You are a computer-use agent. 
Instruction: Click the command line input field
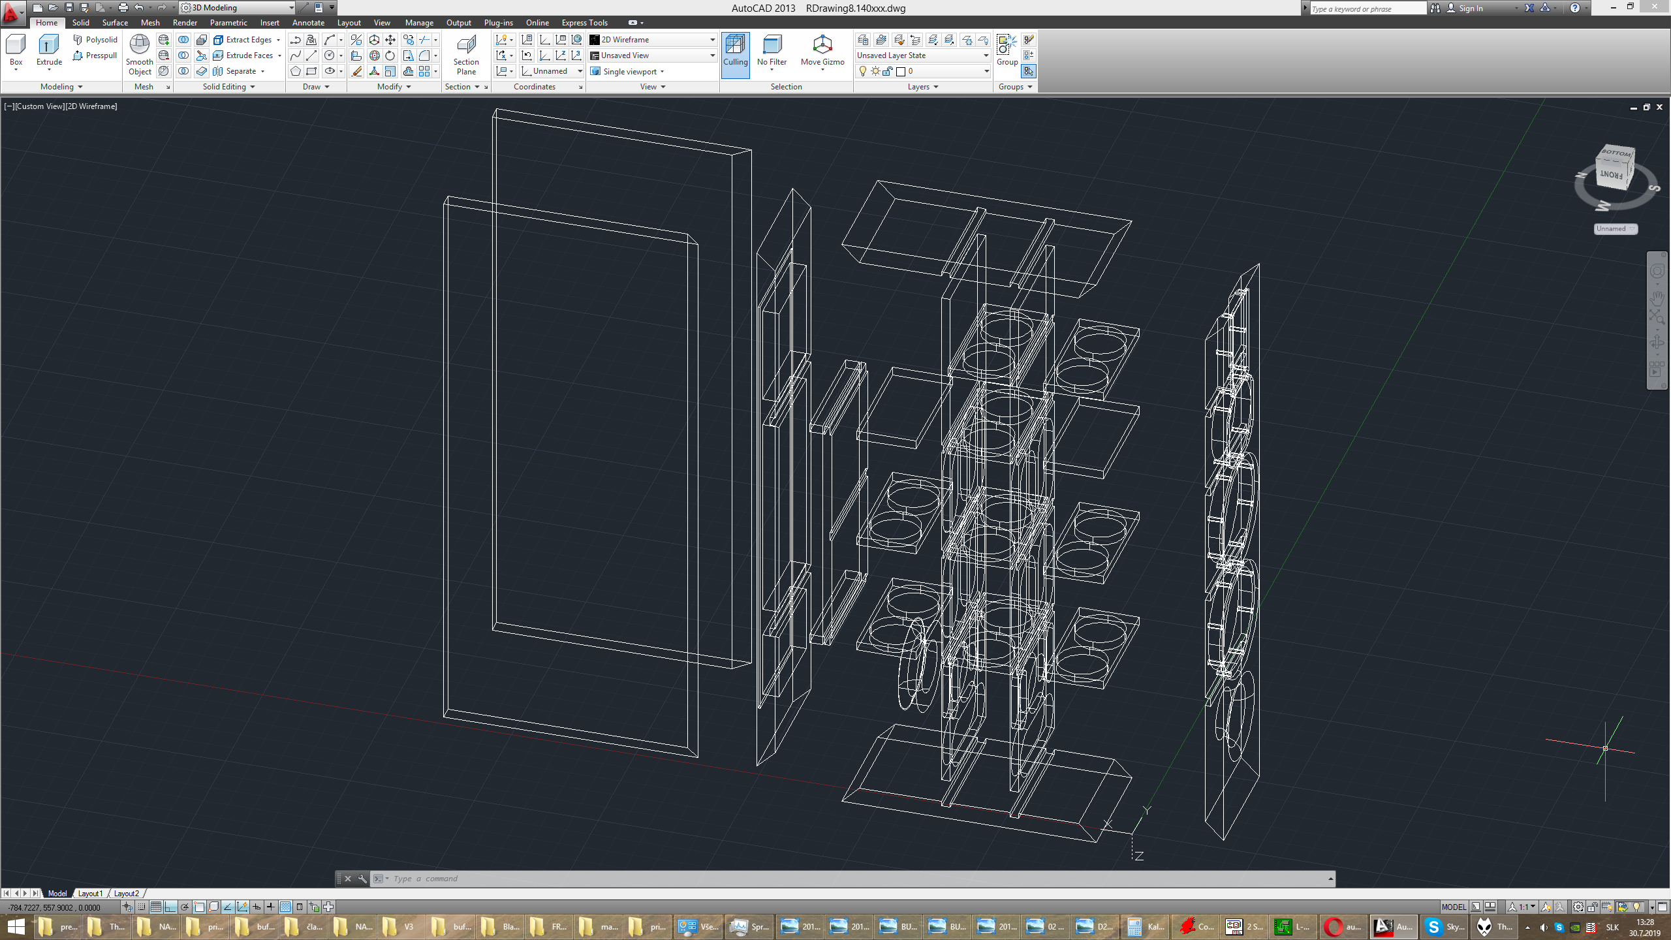click(x=855, y=879)
